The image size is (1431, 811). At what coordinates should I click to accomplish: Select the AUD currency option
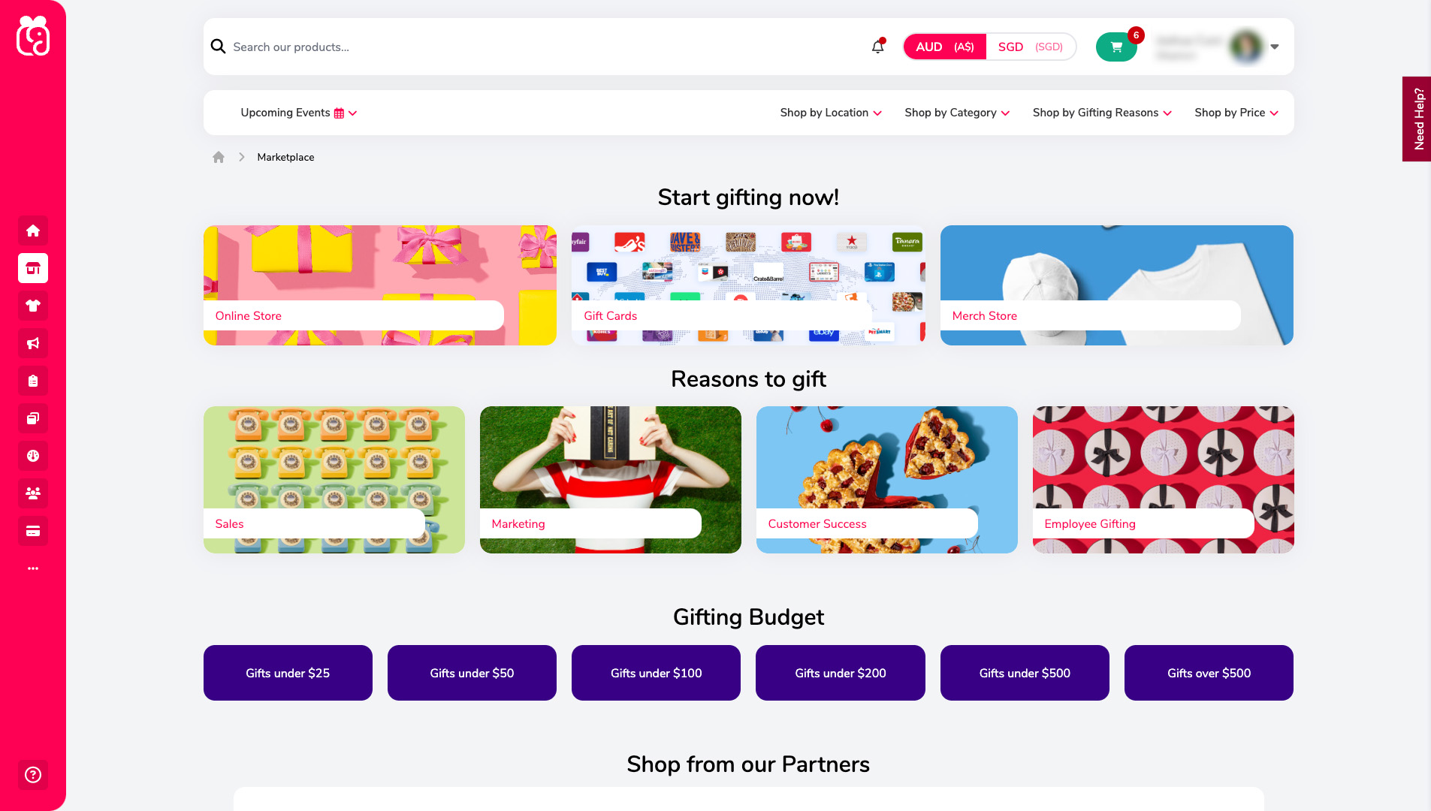(x=945, y=47)
